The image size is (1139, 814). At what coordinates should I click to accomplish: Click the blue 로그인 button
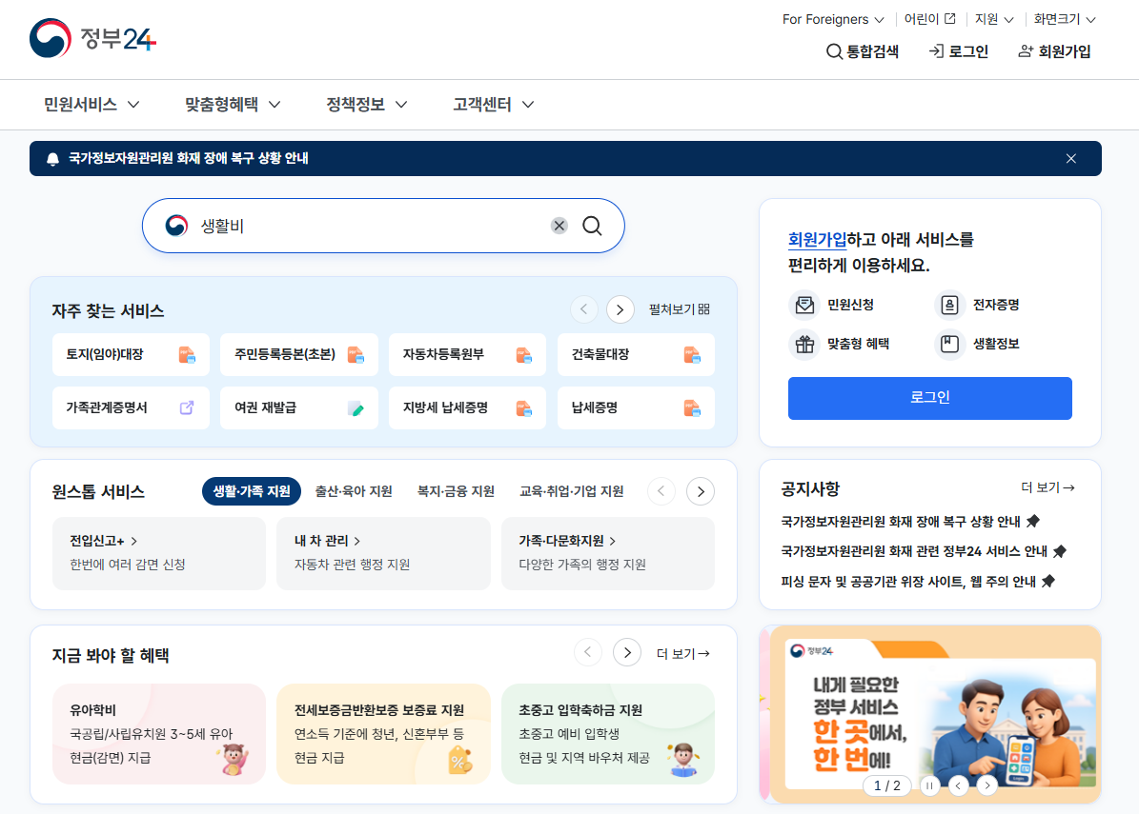[x=929, y=398]
